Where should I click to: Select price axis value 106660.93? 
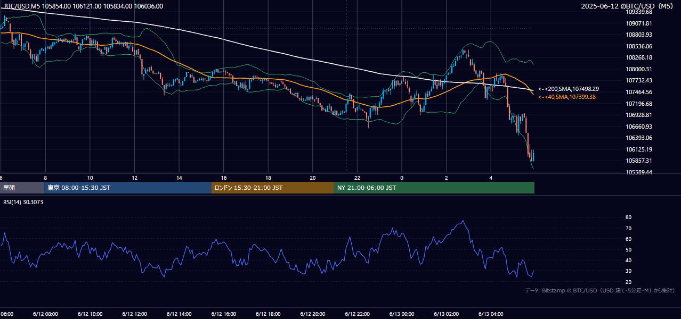[x=639, y=127]
